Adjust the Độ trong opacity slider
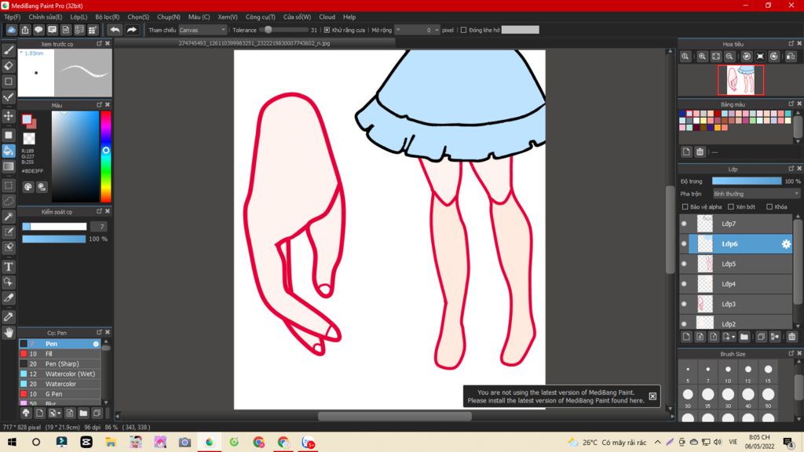Viewport: 804px width, 452px height. pos(747,181)
